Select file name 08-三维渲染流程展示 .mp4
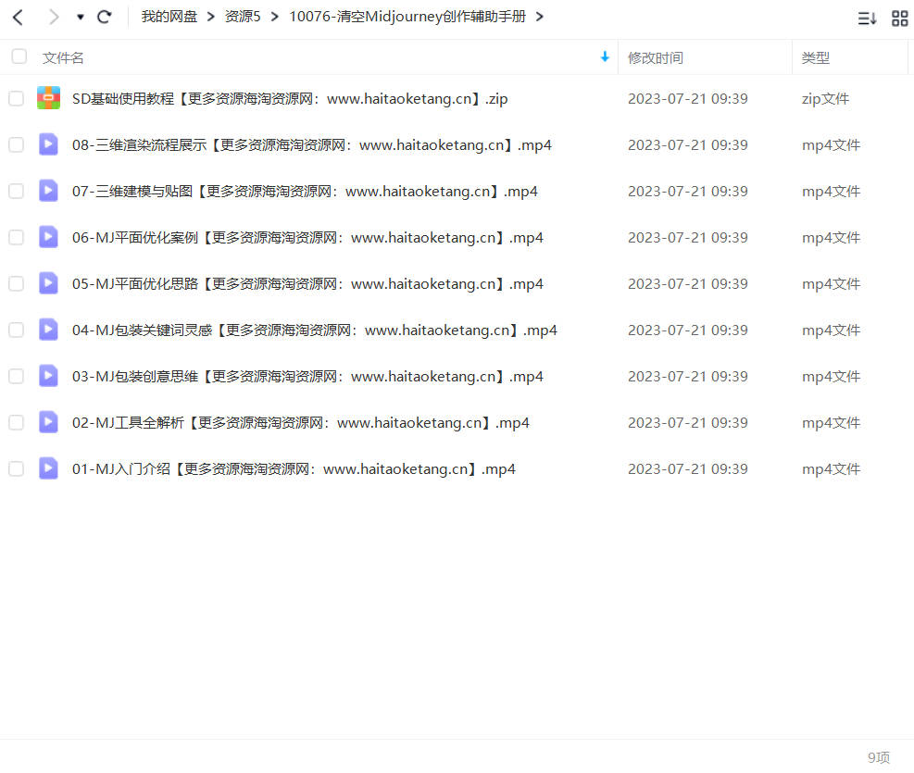Viewport: 914px width, 773px height. tap(312, 145)
